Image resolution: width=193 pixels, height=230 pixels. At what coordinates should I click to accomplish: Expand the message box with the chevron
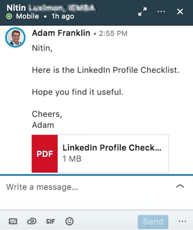coord(180,186)
